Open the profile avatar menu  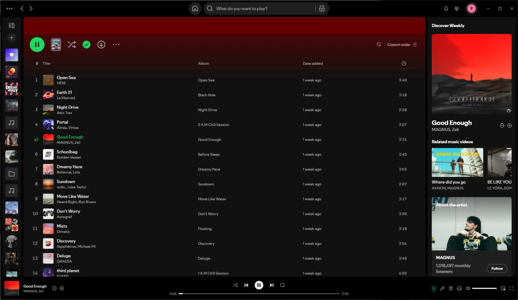[x=471, y=9]
